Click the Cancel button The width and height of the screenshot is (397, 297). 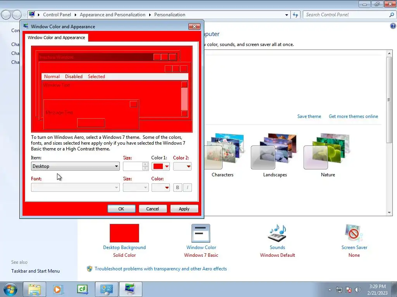pos(153,208)
